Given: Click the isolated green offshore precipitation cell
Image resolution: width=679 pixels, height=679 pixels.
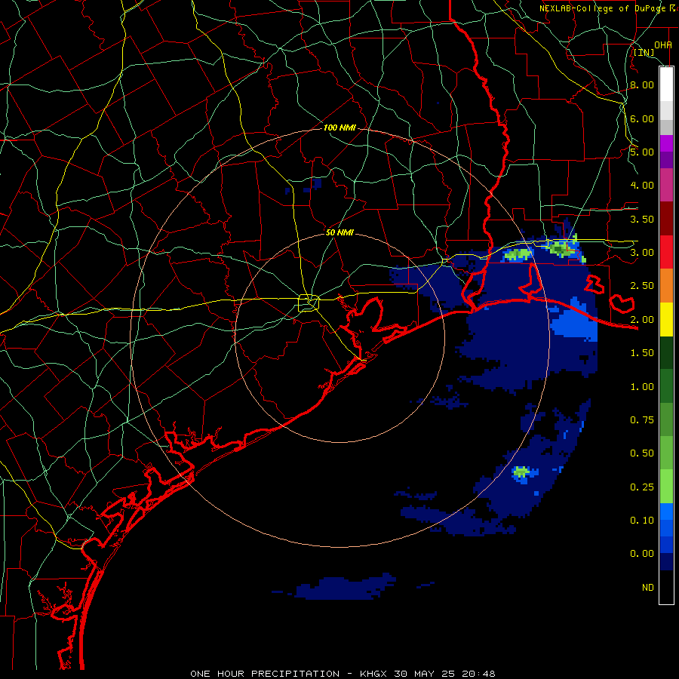Looking at the screenshot, I should pyautogui.click(x=521, y=472).
